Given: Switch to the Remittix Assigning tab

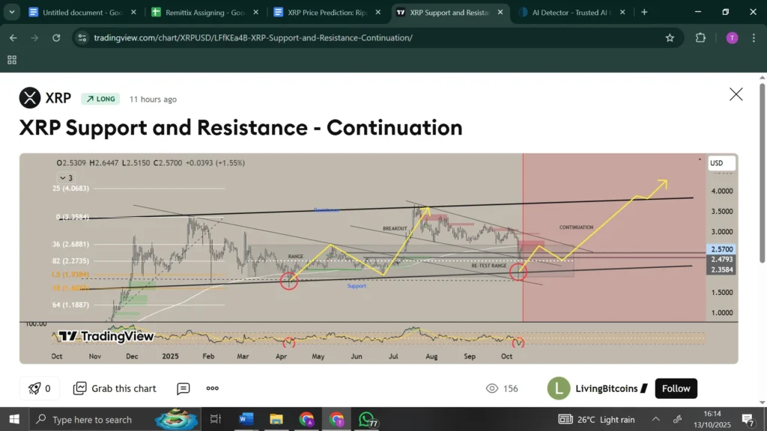Looking at the screenshot, I should (198, 12).
